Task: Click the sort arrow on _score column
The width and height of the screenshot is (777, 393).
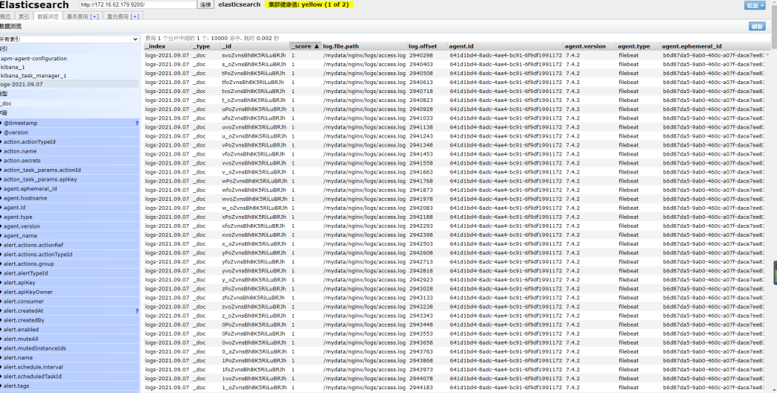Action: point(316,46)
